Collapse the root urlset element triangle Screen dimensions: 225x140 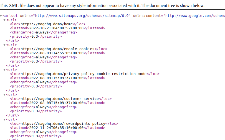point(1,16)
